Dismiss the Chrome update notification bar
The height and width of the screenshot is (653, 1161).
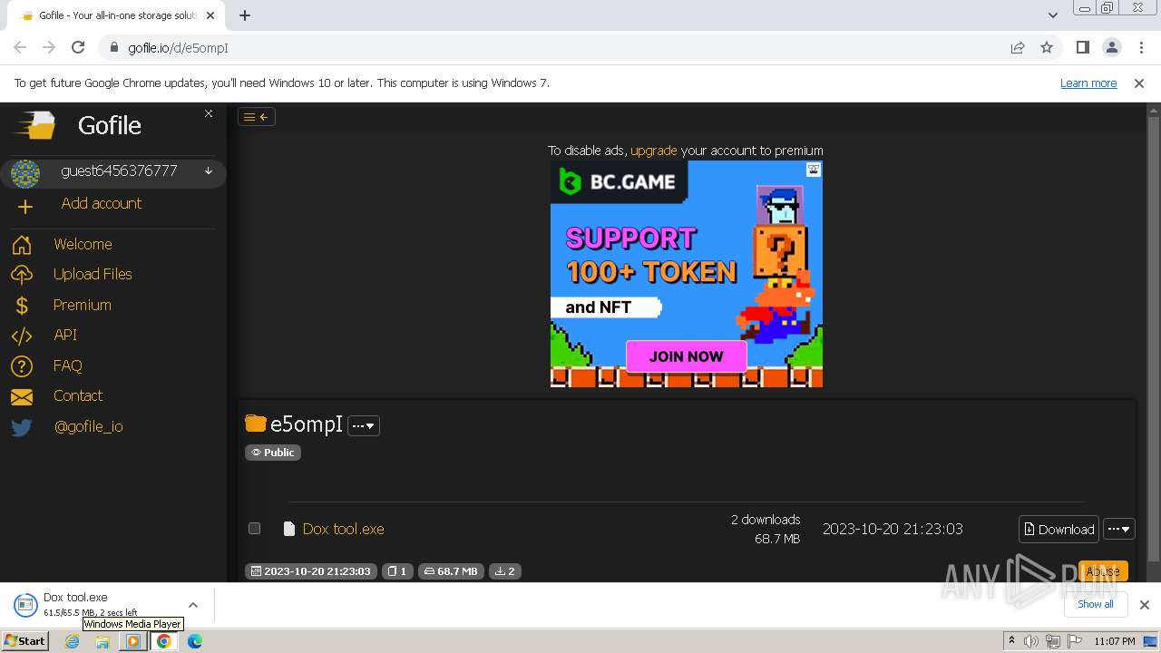pyautogui.click(x=1139, y=83)
